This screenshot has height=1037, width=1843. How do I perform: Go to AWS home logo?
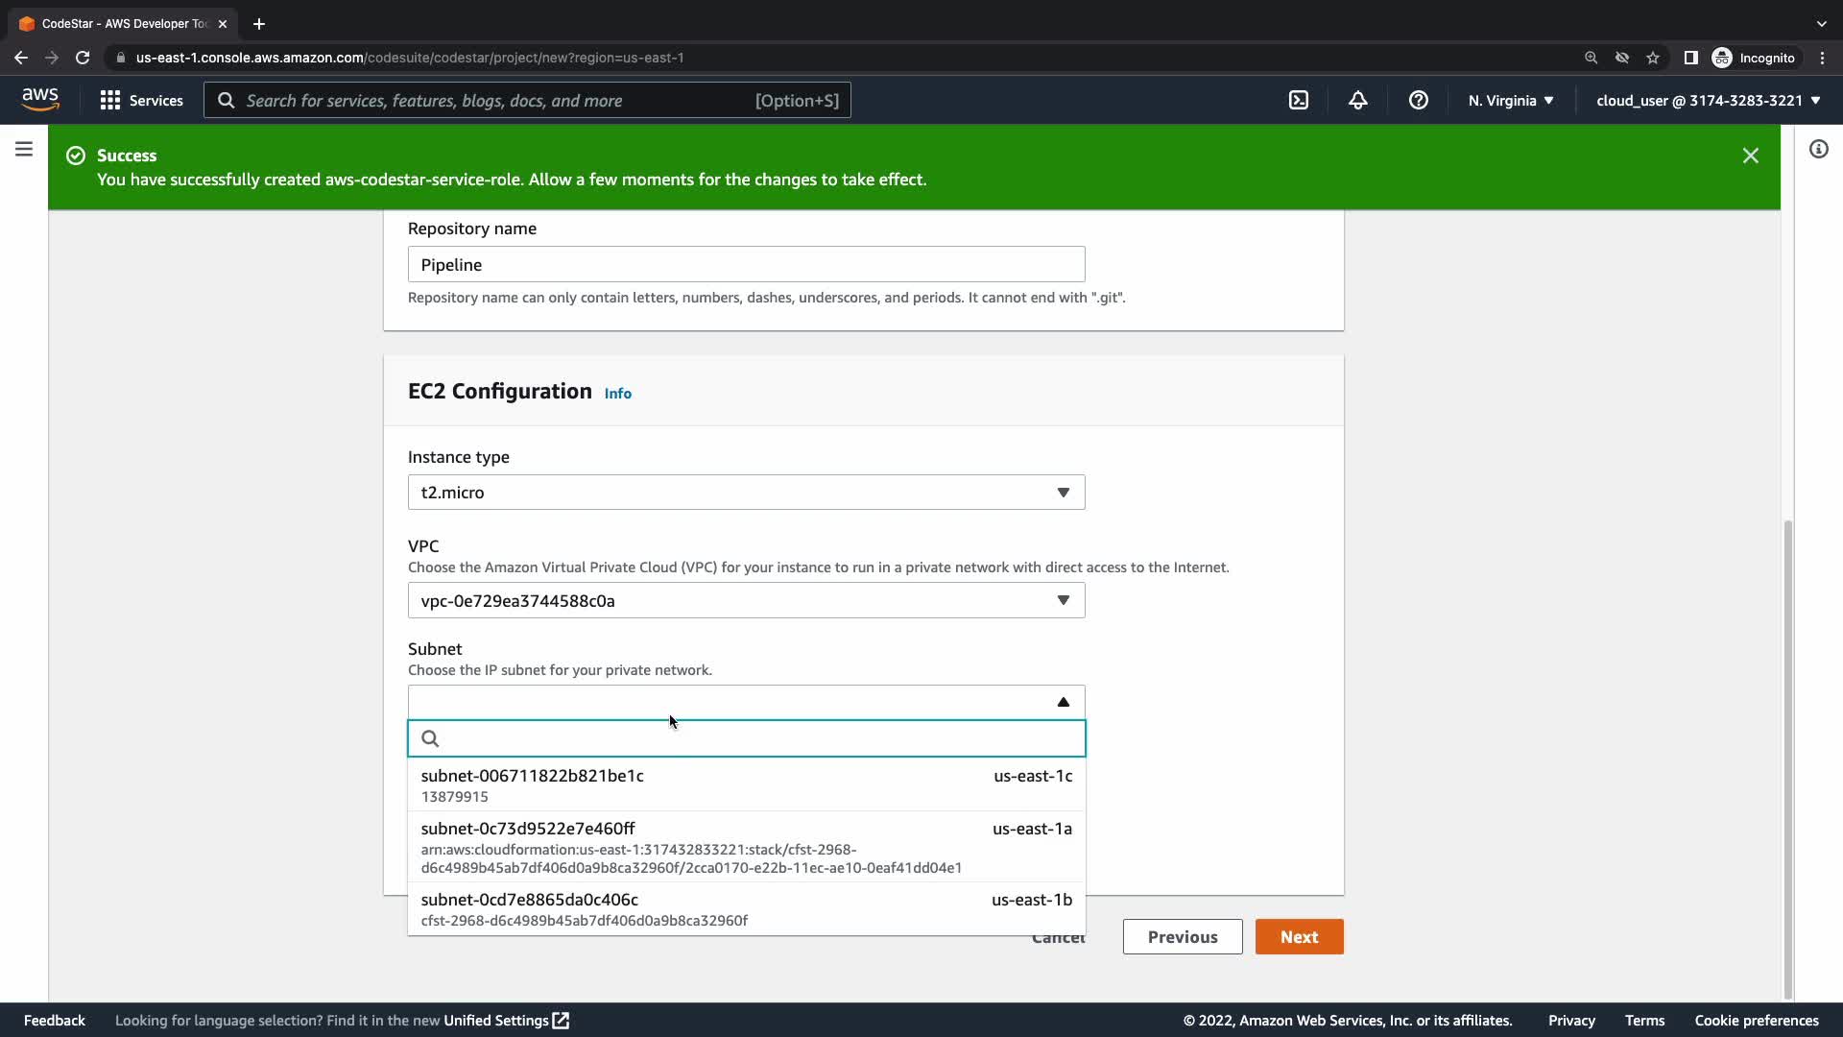click(40, 99)
